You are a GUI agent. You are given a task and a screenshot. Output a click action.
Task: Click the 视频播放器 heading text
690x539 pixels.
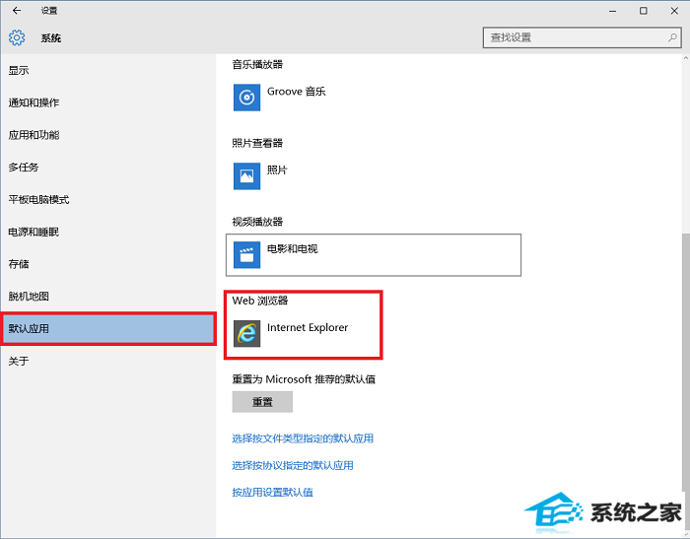(x=257, y=222)
